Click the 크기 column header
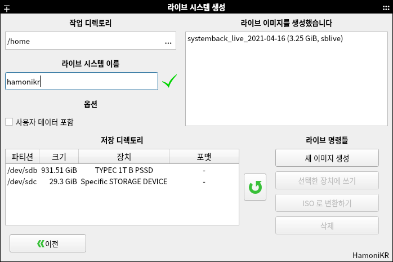 coord(59,157)
